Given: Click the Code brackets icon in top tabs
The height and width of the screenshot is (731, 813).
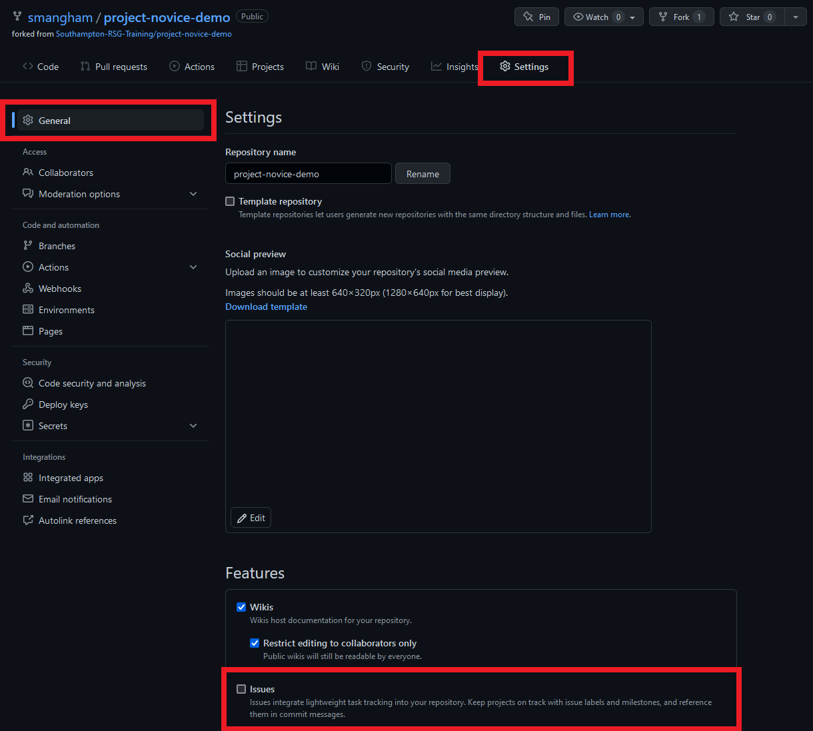Looking at the screenshot, I should point(28,66).
